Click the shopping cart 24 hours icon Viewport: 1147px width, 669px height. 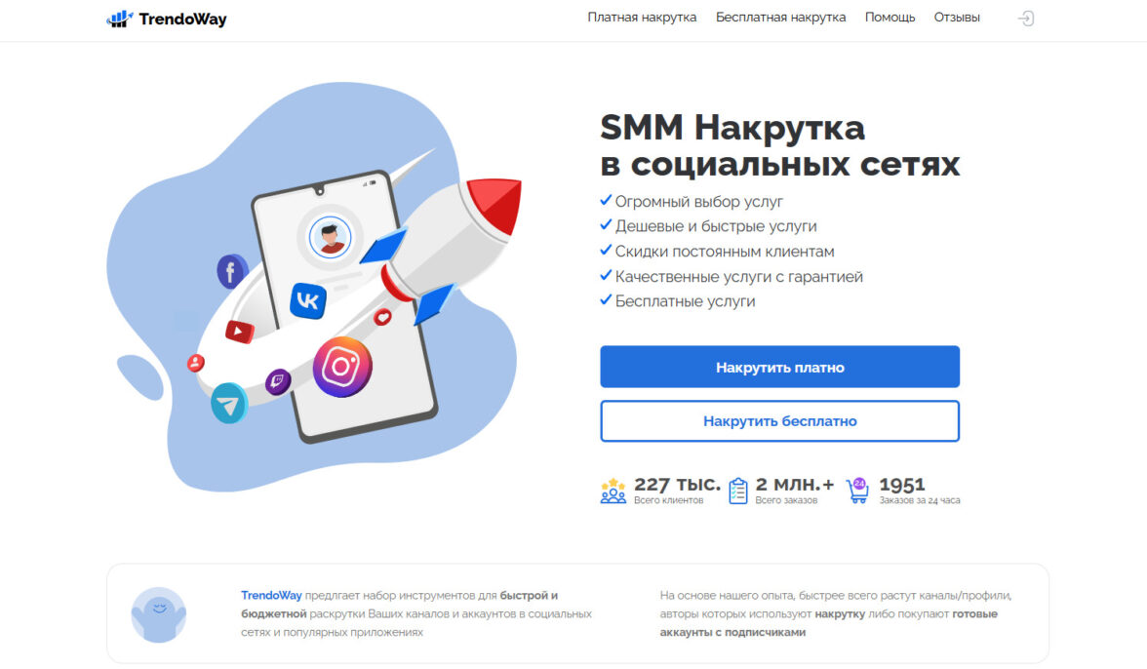pos(858,491)
